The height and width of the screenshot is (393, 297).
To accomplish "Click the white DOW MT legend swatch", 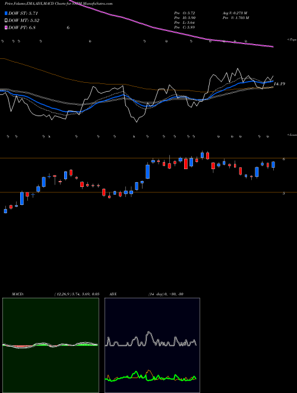I will (x=7, y=21).
